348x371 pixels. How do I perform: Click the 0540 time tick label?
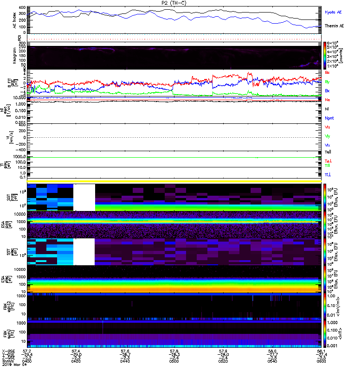coord(272,361)
